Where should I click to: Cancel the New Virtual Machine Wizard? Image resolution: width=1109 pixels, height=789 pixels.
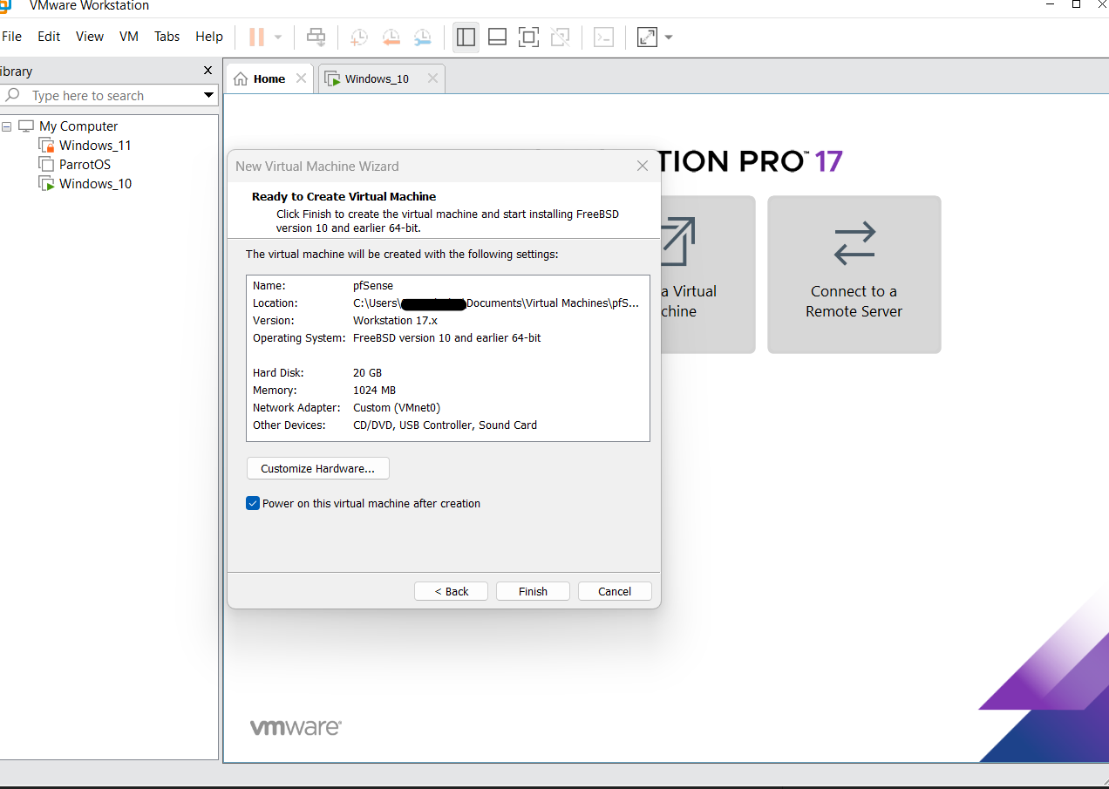click(x=615, y=591)
